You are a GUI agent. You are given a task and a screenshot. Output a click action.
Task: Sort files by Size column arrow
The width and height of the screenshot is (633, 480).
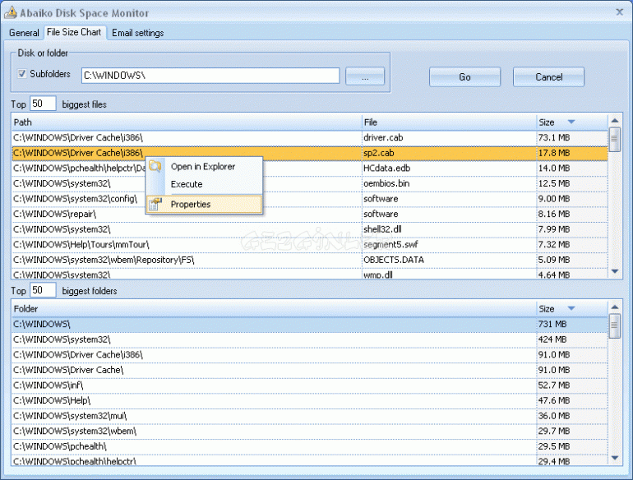(571, 122)
